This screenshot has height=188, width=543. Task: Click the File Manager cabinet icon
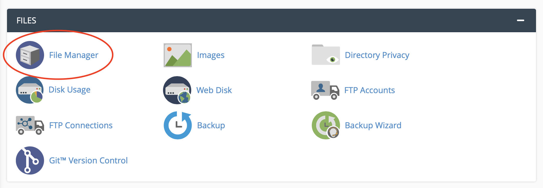coord(30,55)
